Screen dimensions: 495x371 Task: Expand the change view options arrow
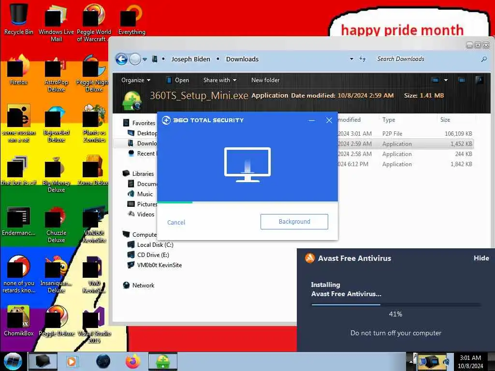446,80
